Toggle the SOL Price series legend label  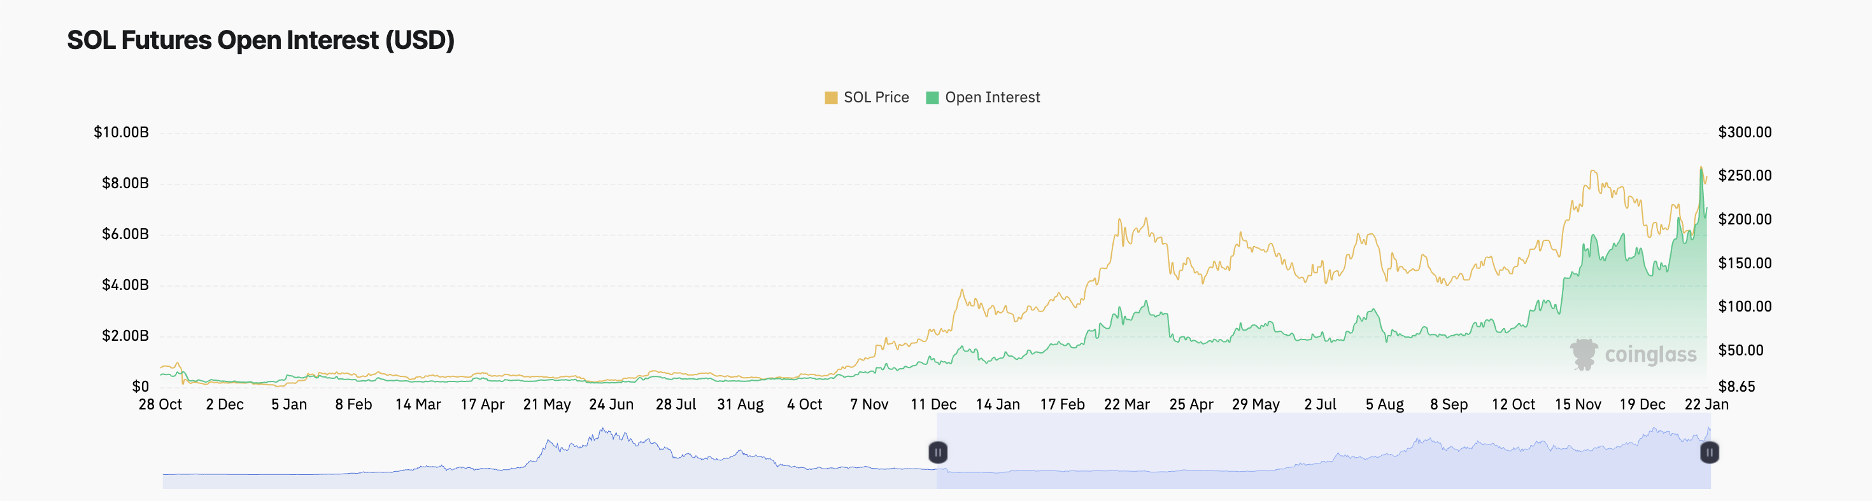876,97
